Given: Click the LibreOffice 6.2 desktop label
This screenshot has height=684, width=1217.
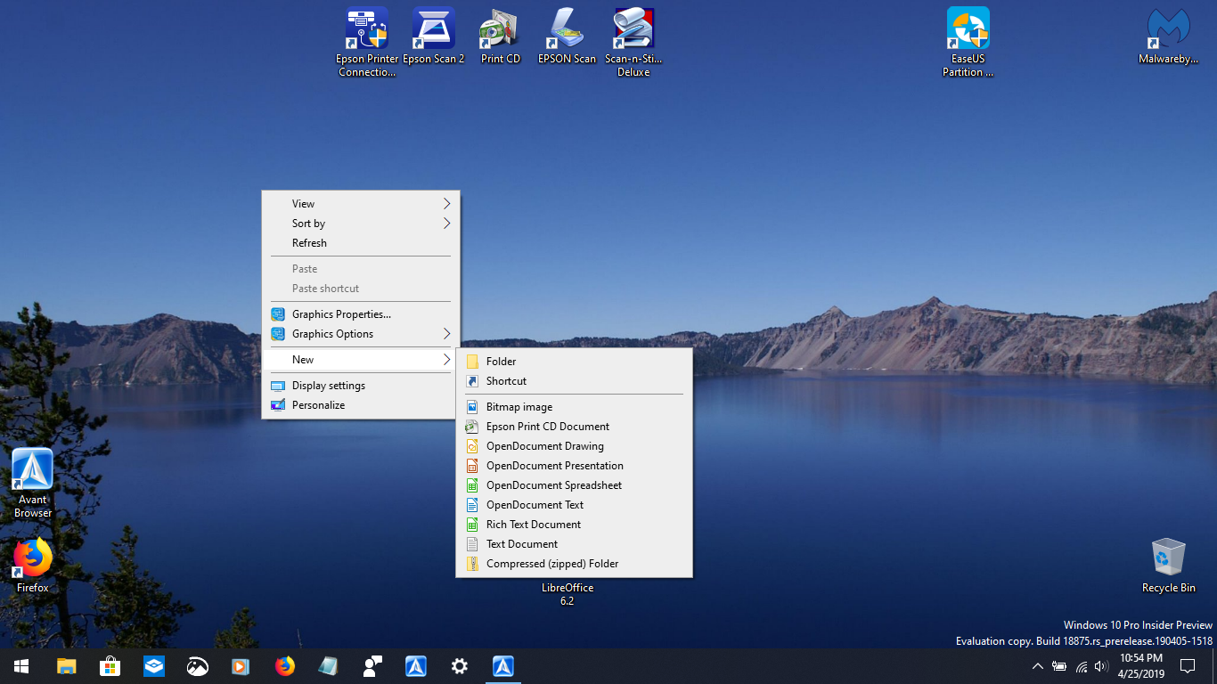Looking at the screenshot, I should [x=568, y=594].
